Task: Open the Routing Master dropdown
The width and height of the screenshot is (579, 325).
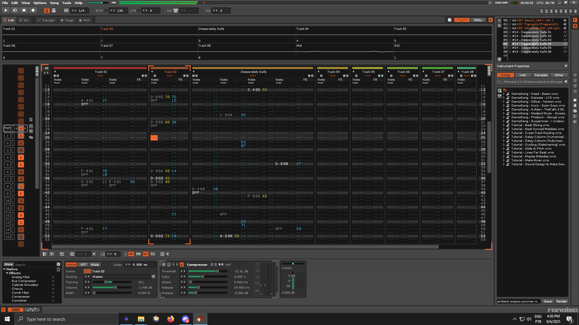Action: click(153, 277)
